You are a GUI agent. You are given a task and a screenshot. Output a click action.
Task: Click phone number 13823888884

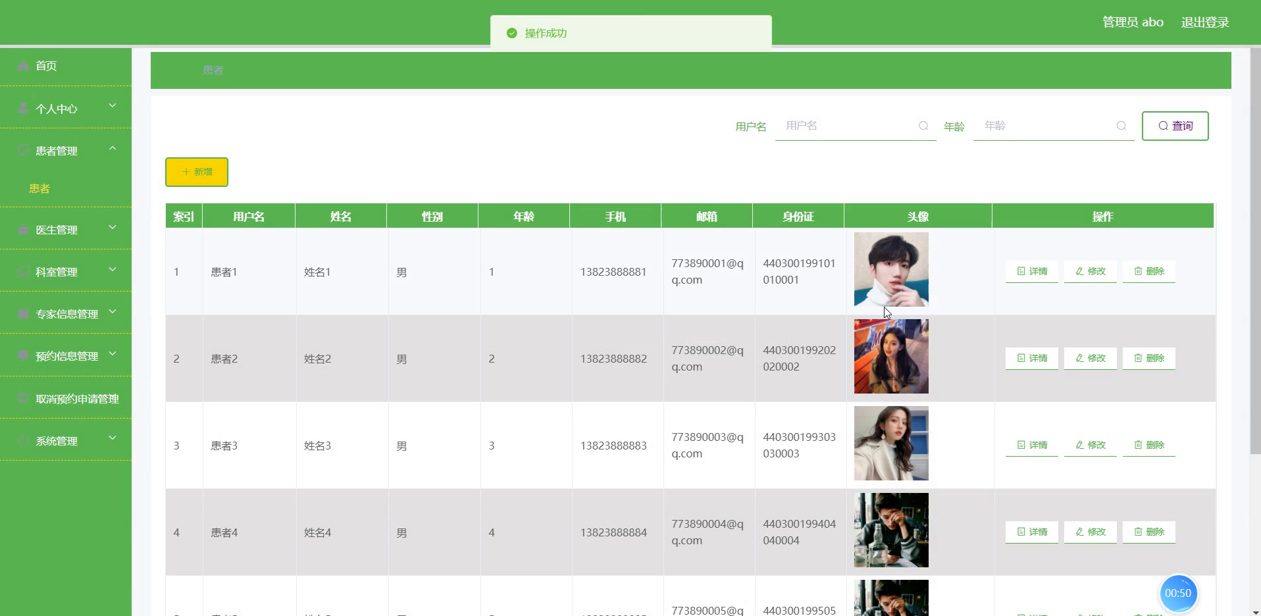pyautogui.click(x=613, y=532)
